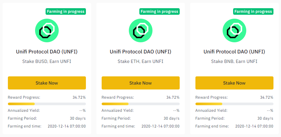Click Stake Now for BUSD pool
Image resolution: width=281 pixels, height=137 pixels.
point(47,83)
